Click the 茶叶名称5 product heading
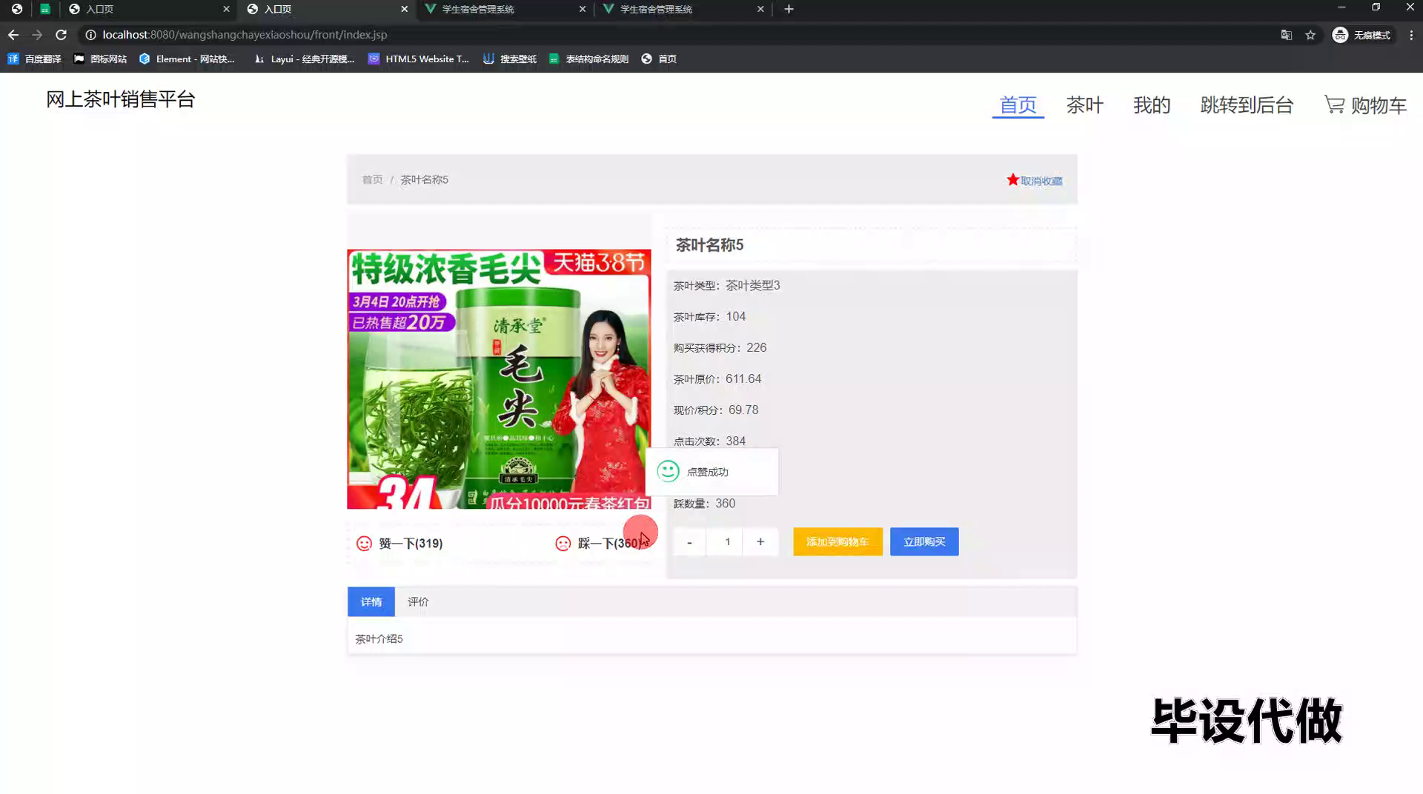This screenshot has width=1423, height=794. 709,245
